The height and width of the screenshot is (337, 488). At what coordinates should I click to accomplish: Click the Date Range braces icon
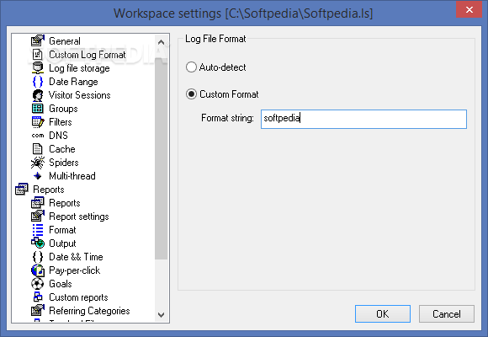click(x=38, y=82)
